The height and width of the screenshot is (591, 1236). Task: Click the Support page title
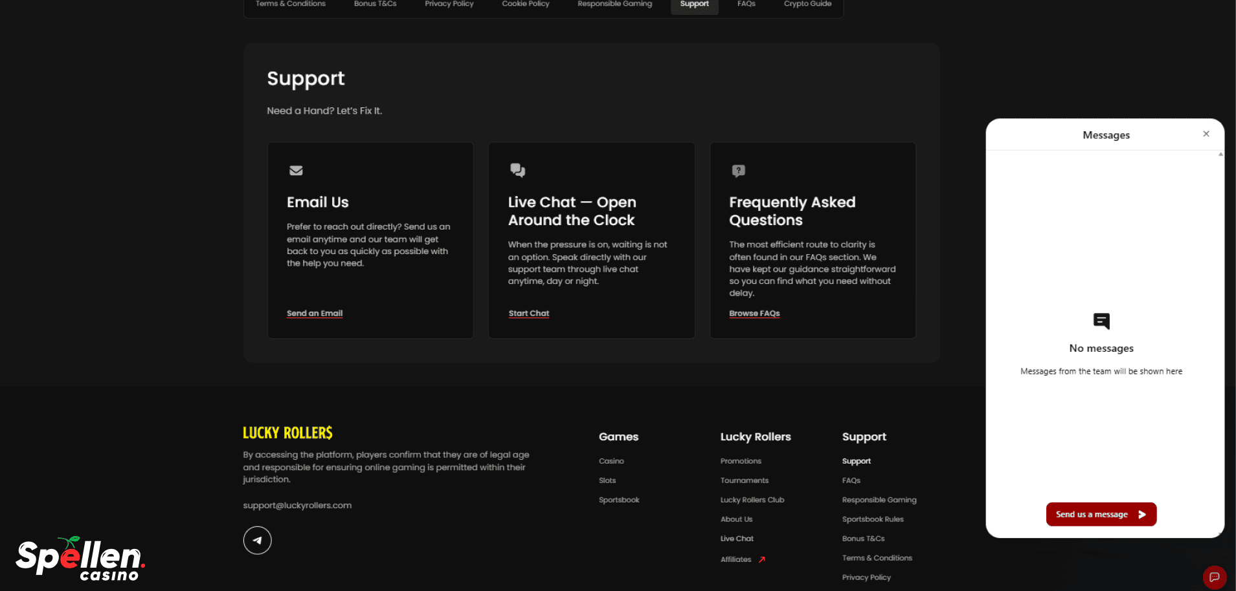tap(306, 79)
